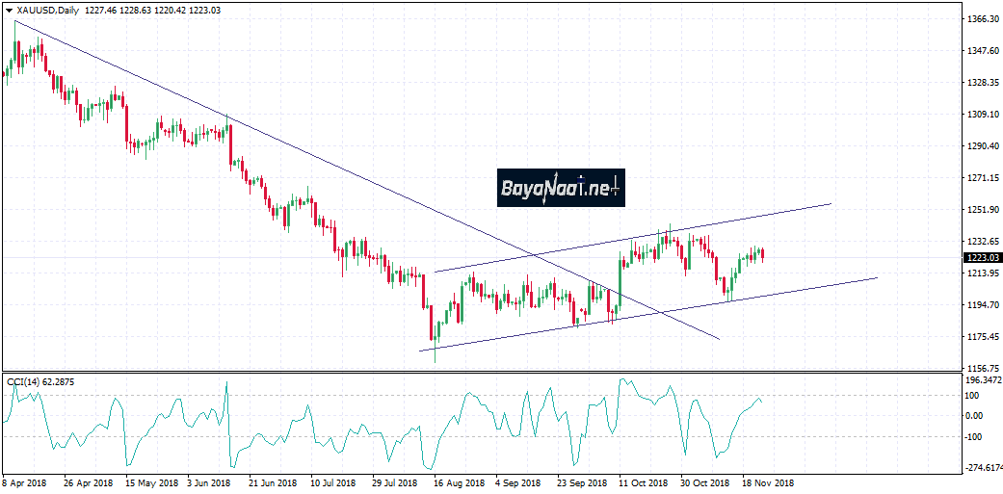Screen dimensions: 1003x494
Task: Click the -274.6174 CCI scale value
Action: pyautogui.click(x=982, y=467)
